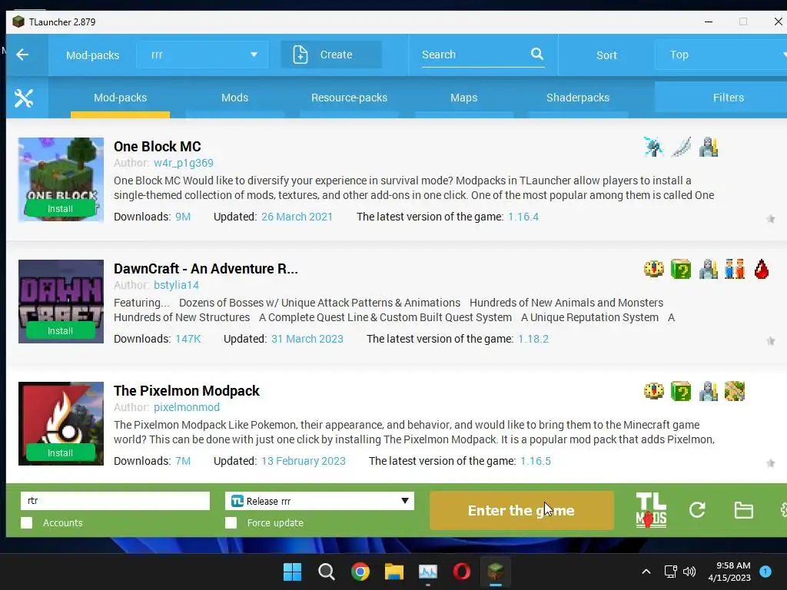Launch Google Chrome from the taskbar
Screen dimensions: 787x590
(360, 572)
